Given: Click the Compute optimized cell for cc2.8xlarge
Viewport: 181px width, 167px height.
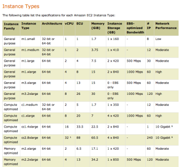Looking at the screenshot, I should click(x=11, y=140).
